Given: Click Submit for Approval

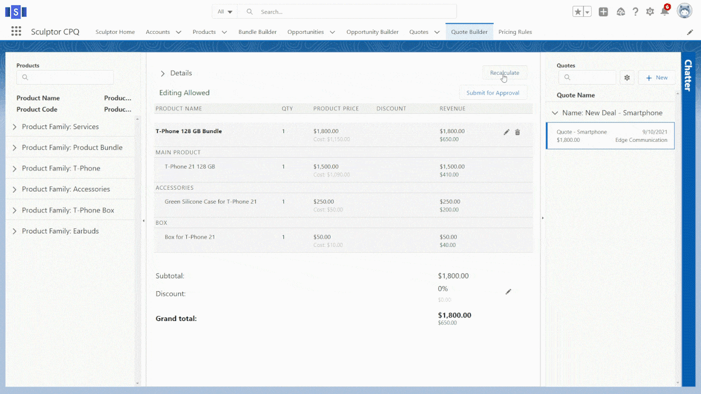Looking at the screenshot, I should (492, 93).
